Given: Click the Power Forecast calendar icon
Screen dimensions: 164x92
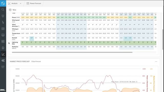Looking at the screenshot, I should [x=28, y=3].
